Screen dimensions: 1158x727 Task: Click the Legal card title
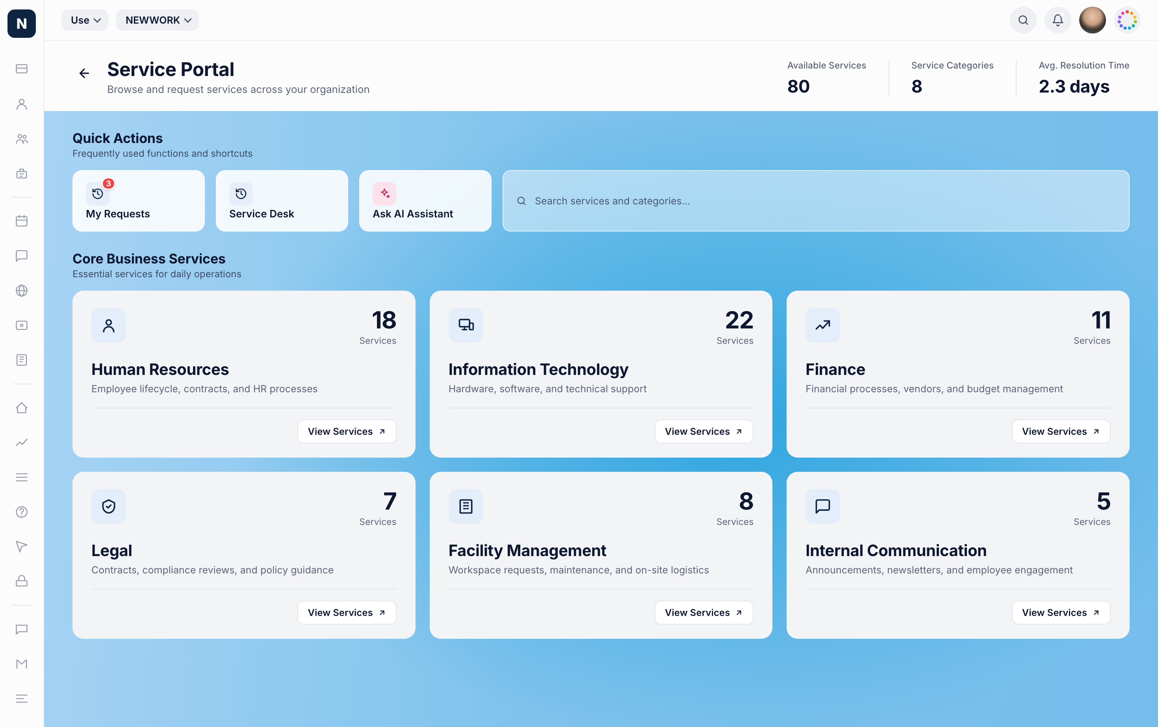pos(111,551)
